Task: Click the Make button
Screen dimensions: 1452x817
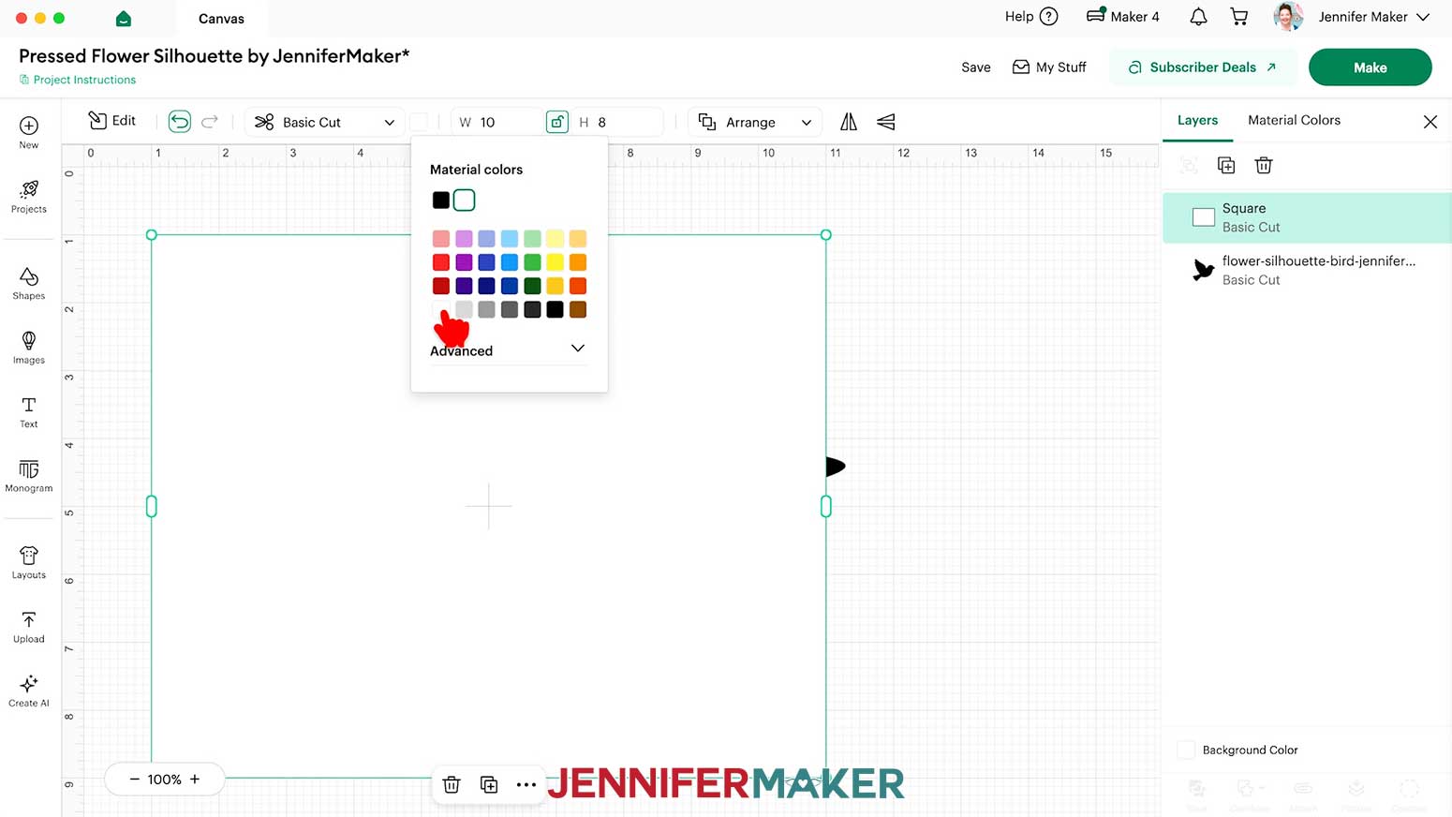Action: tap(1370, 67)
